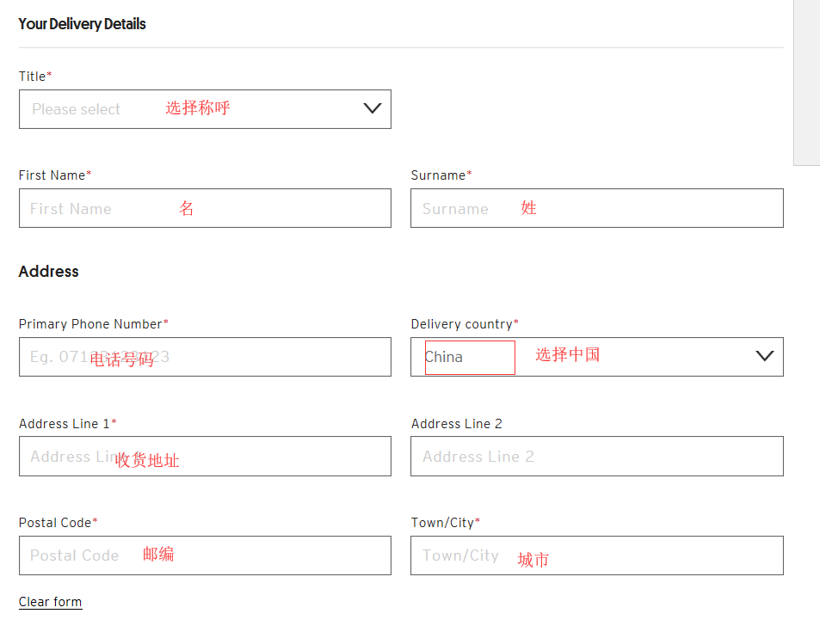Screen dimensions: 820x626
Task: Expand the Delivery country dropdown showing China
Action: (x=596, y=357)
